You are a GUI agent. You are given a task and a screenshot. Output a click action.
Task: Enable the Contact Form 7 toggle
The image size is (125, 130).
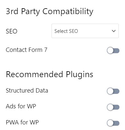113,51
